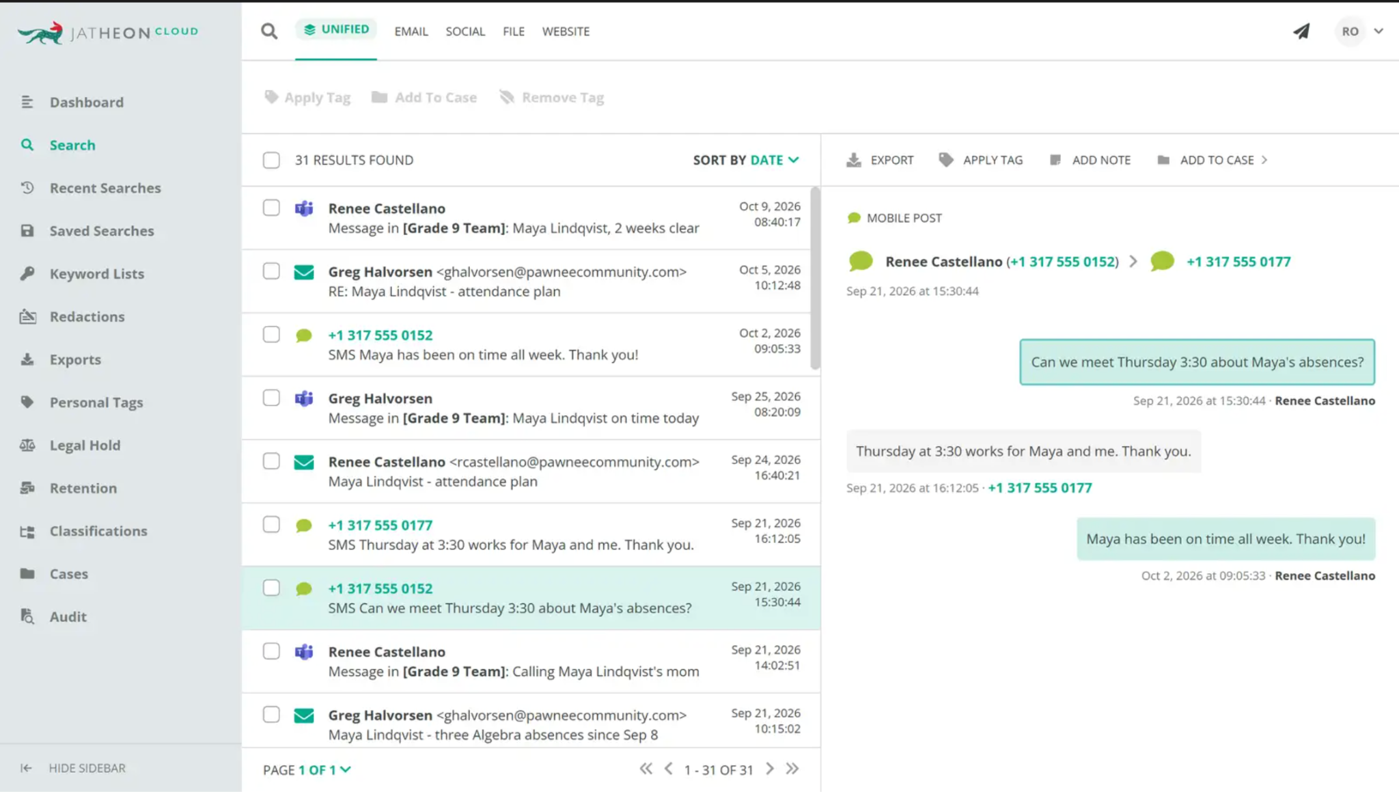Toggle the select-all results checkbox
Viewport: 1399px width, 792px height.
271,160
